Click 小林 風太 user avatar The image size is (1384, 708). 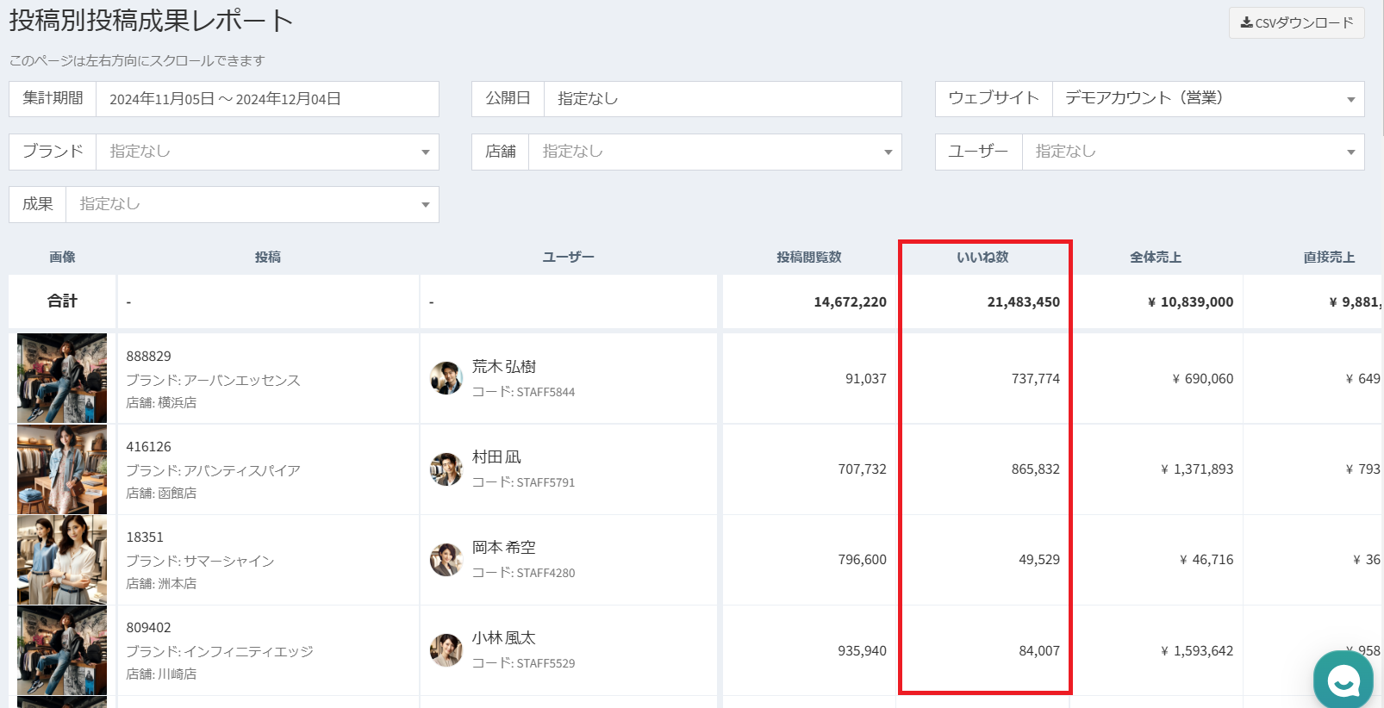pos(446,650)
